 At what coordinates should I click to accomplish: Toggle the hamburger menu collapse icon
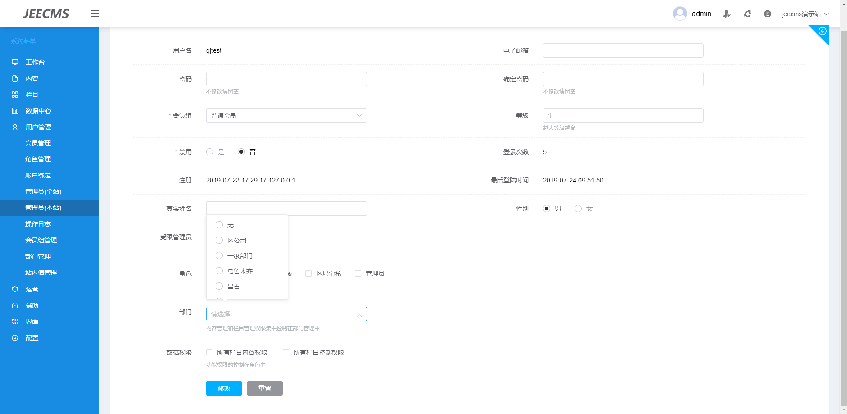94,14
